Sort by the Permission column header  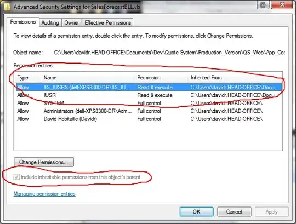pyautogui.click(x=161, y=77)
